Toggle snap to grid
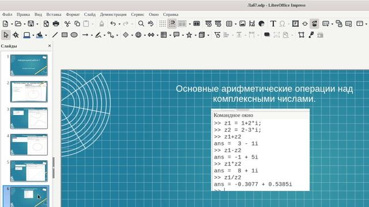Screen dimensions: 369x207 click(172, 24)
